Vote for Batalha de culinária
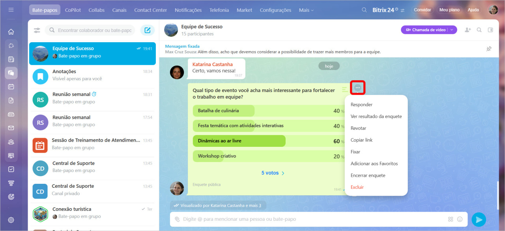The width and height of the screenshot is (505, 231). click(x=269, y=111)
